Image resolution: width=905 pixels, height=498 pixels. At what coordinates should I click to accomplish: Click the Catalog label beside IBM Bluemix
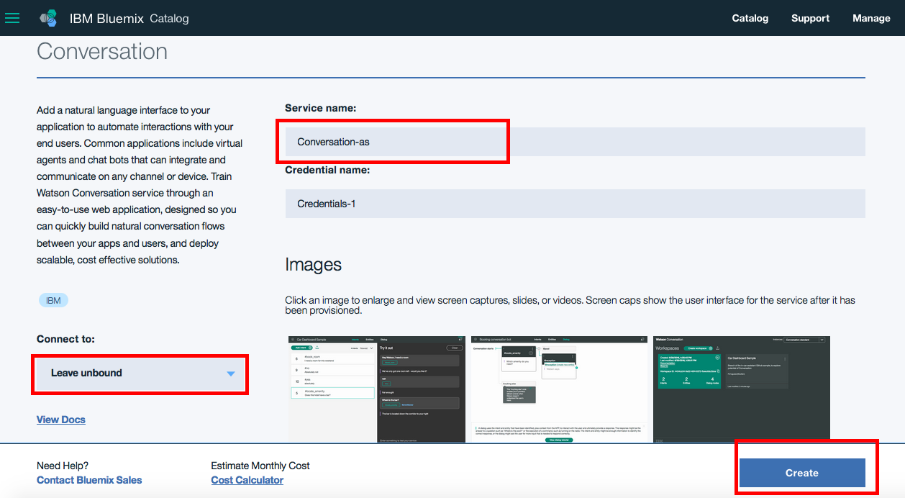point(169,19)
